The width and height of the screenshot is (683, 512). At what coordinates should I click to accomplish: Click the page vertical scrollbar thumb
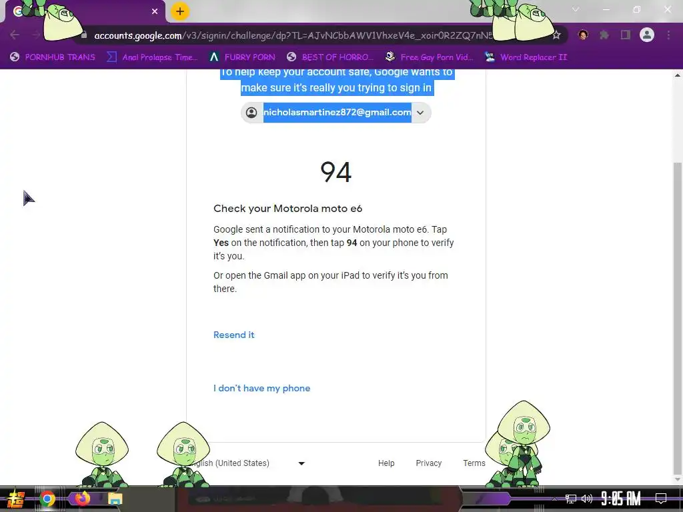point(678,318)
